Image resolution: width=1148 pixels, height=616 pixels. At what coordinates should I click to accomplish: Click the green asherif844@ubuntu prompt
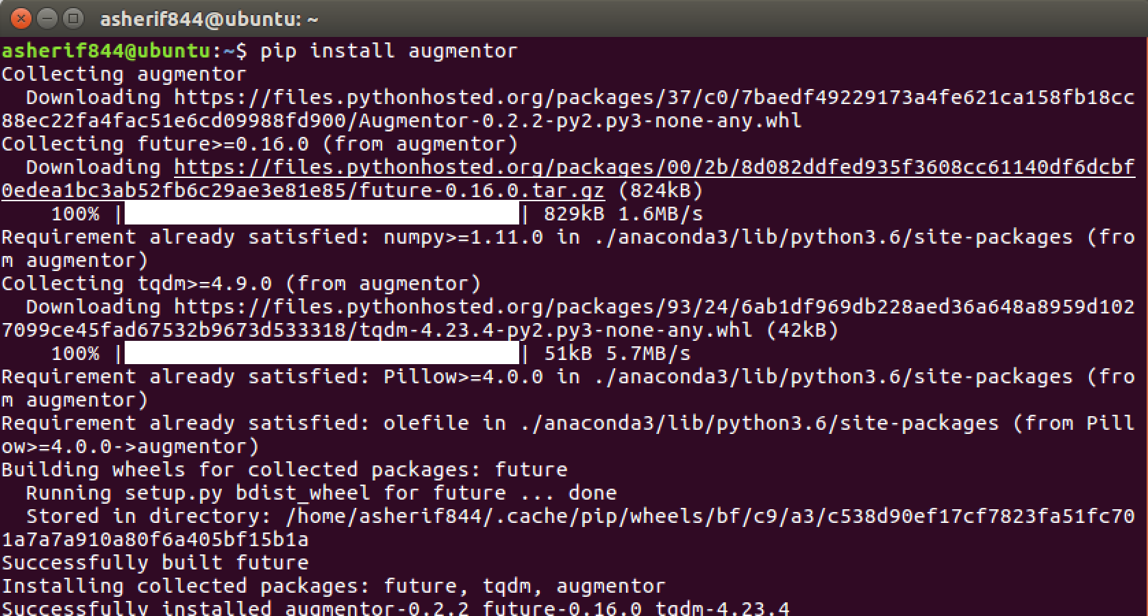pos(105,51)
